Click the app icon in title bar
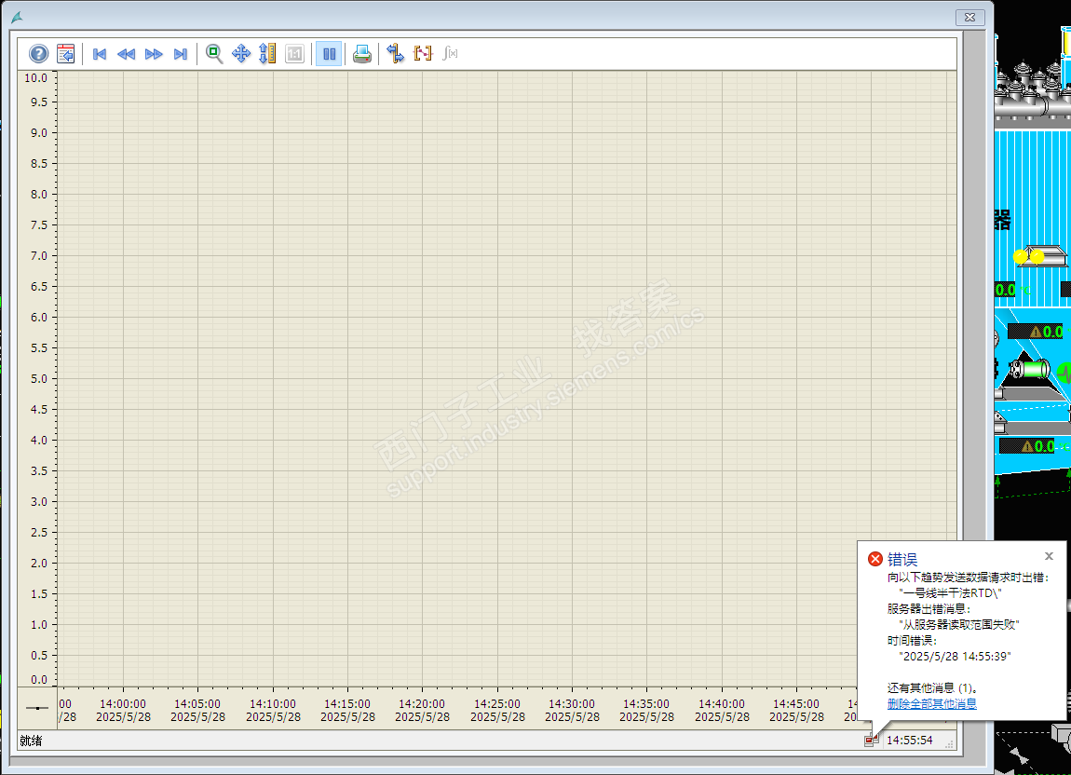The width and height of the screenshot is (1071, 775). pyautogui.click(x=18, y=17)
